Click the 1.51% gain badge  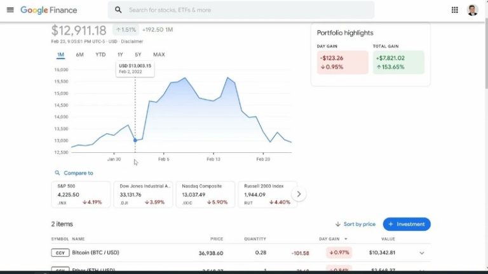(126, 30)
